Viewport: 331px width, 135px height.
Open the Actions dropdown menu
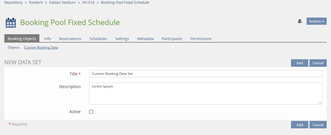coord(316,21)
